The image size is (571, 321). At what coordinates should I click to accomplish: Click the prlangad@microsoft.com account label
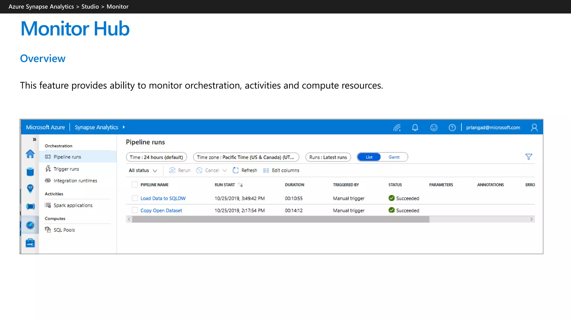[x=493, y=127]
